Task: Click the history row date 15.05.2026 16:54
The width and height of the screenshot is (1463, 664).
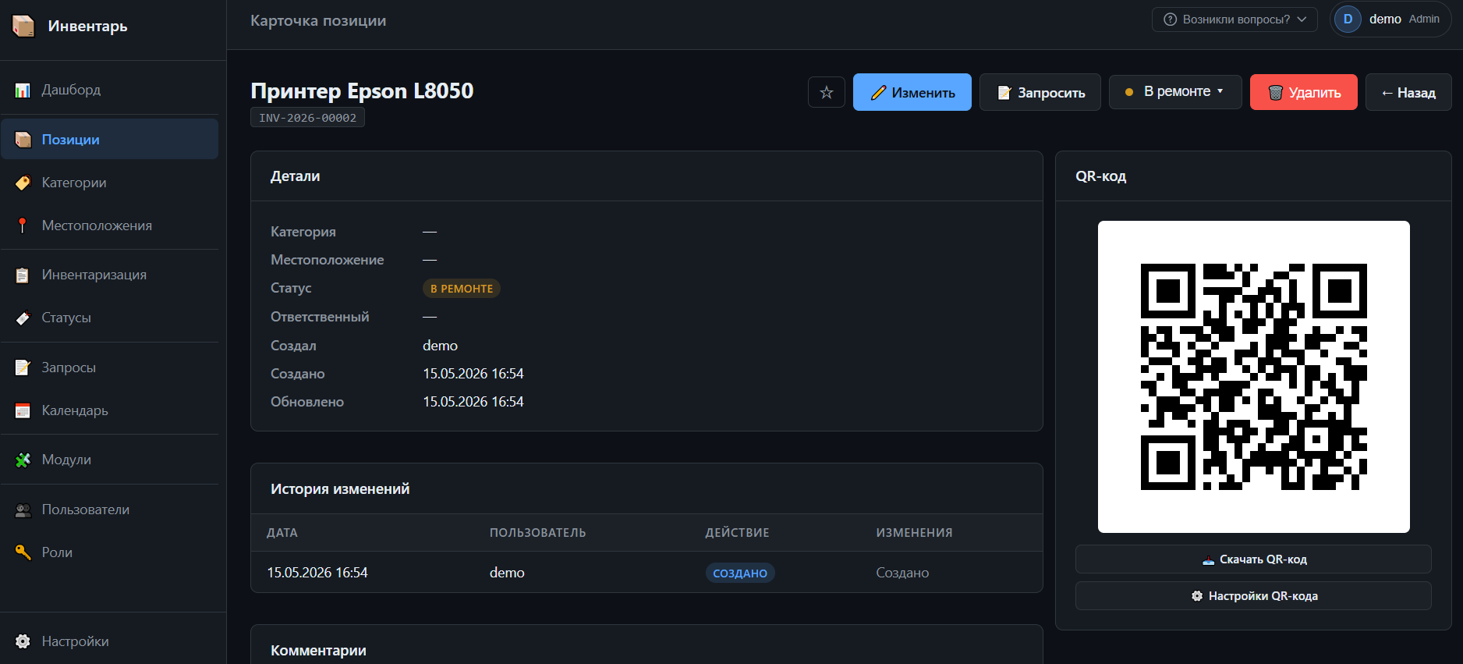Action: click(x=317, y=573)
